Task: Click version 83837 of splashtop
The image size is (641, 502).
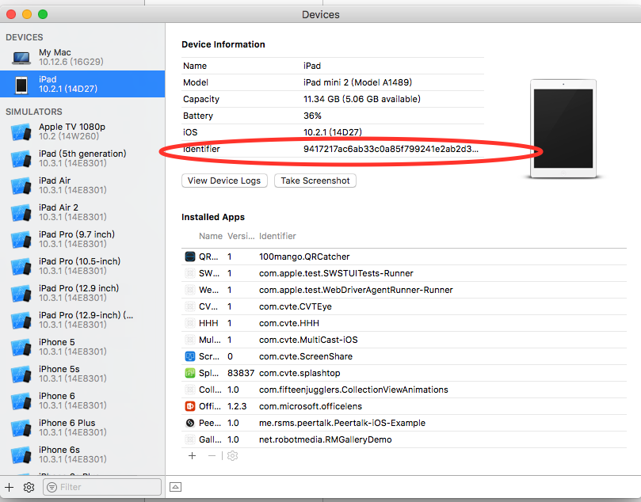Action: point(241,373)
